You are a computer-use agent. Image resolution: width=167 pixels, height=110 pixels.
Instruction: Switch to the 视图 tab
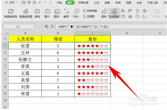(128, 3)
